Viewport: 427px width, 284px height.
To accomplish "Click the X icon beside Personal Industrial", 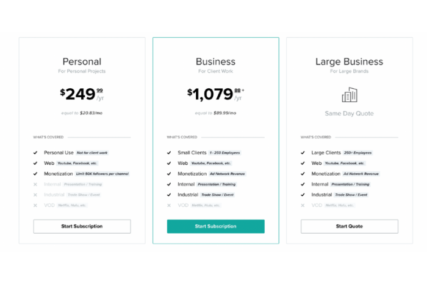I will tap(35, 195).
